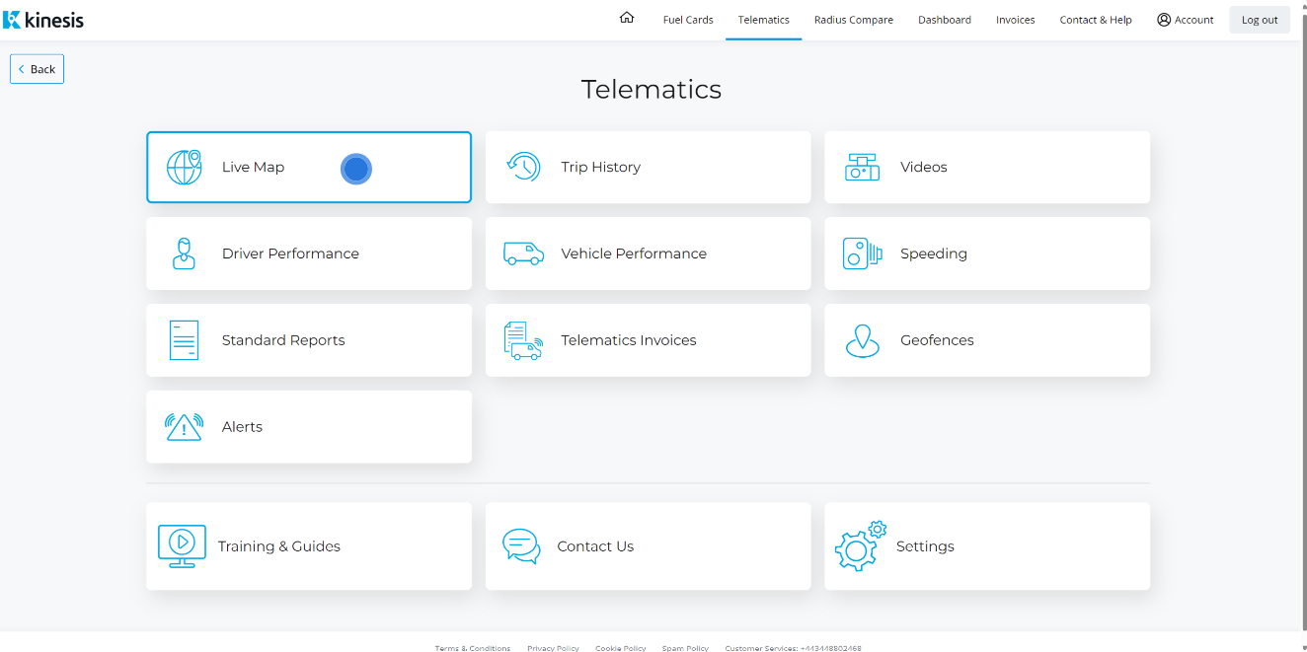
Task: Click the Vehicle Performance van icon
Action: point(523,254)
